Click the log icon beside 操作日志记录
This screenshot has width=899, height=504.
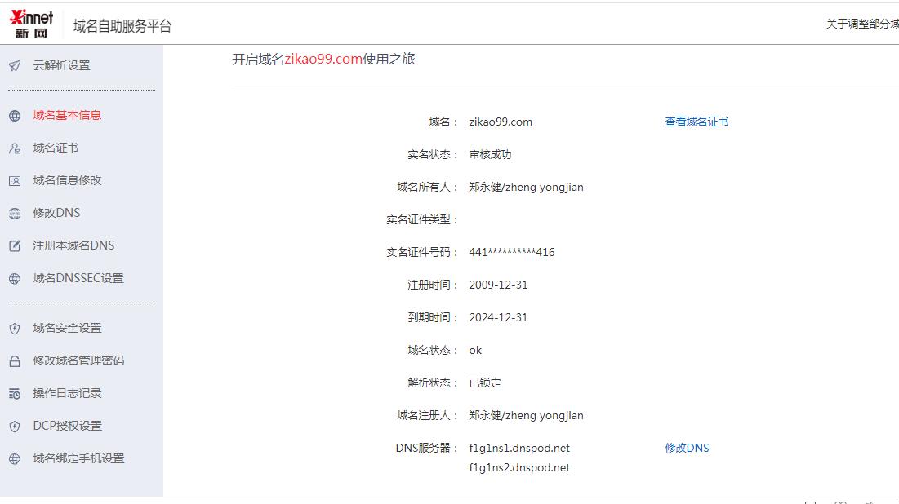[15, 394]
